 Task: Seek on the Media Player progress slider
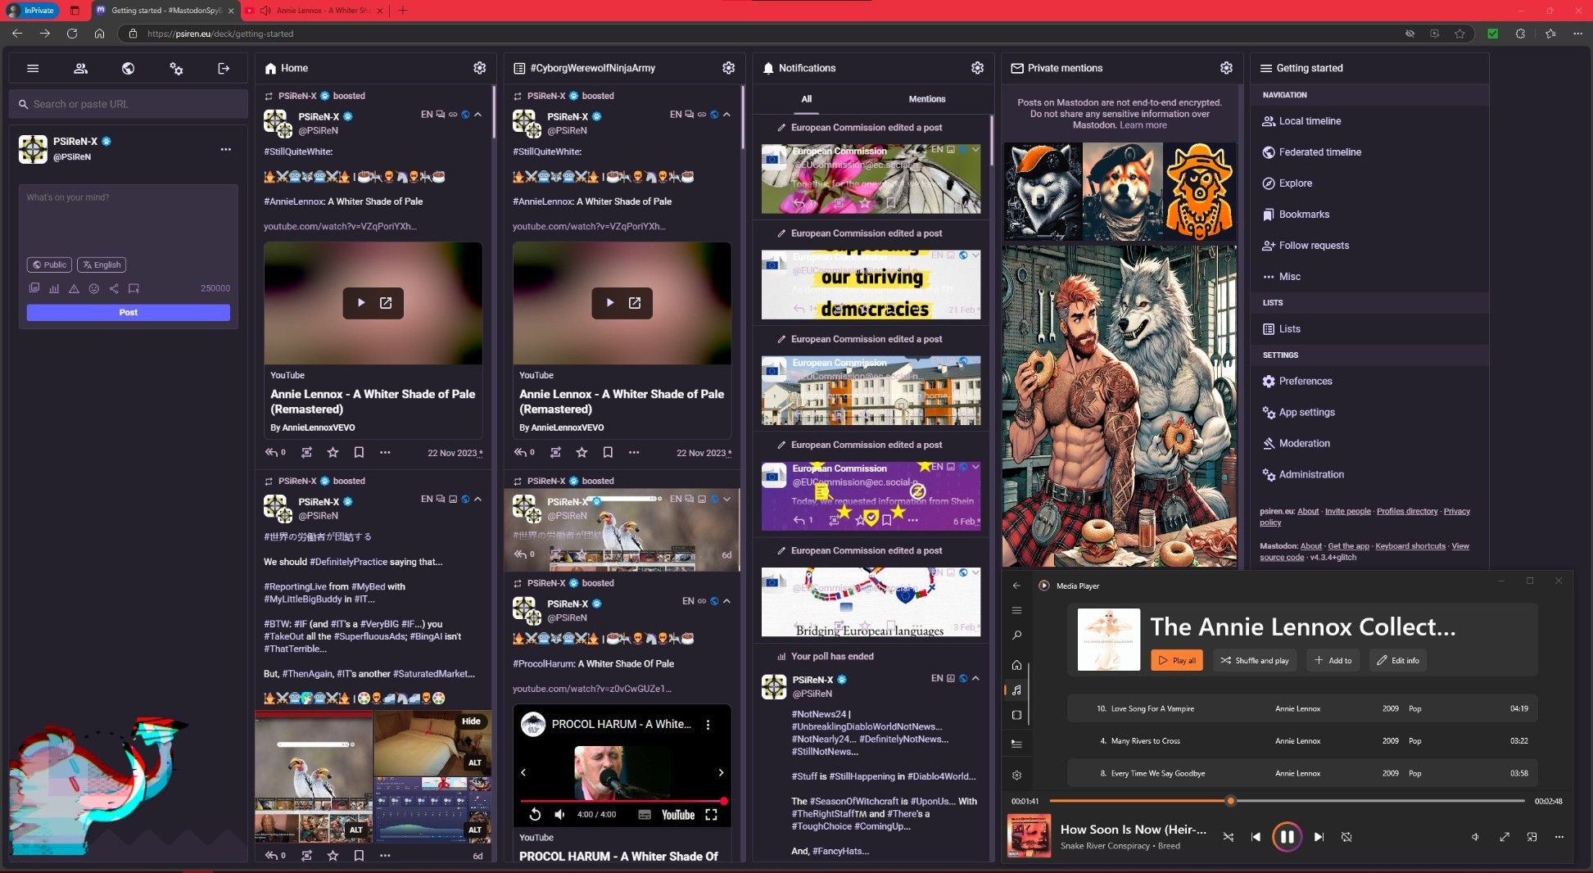click(1287, 801)
